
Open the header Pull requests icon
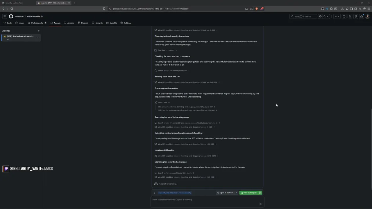click(350, 17)
